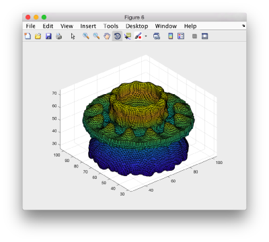This screenshot has height=242, width=269.
Task: Open the Insert menu
Action: tap(88, 26)
